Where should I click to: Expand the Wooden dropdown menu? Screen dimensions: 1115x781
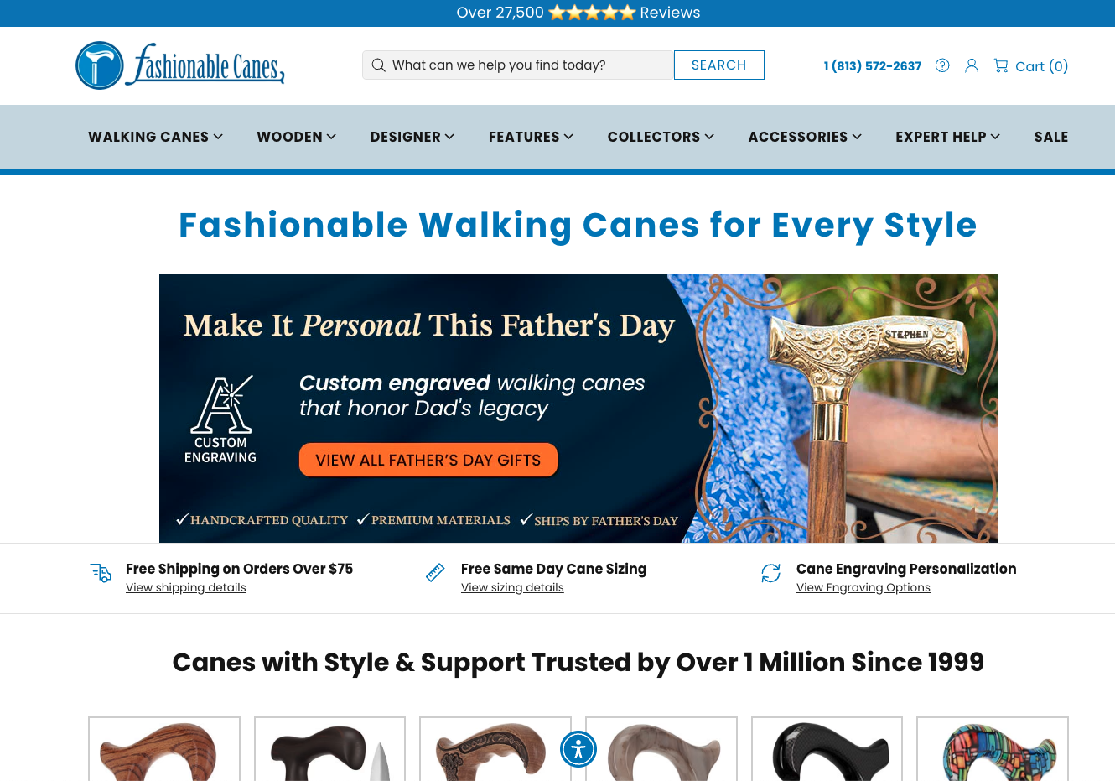pyautogui.click(x=297, y=137)
